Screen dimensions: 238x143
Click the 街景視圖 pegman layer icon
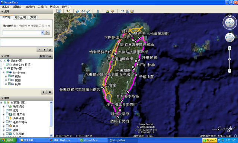[x=10, y=118]
